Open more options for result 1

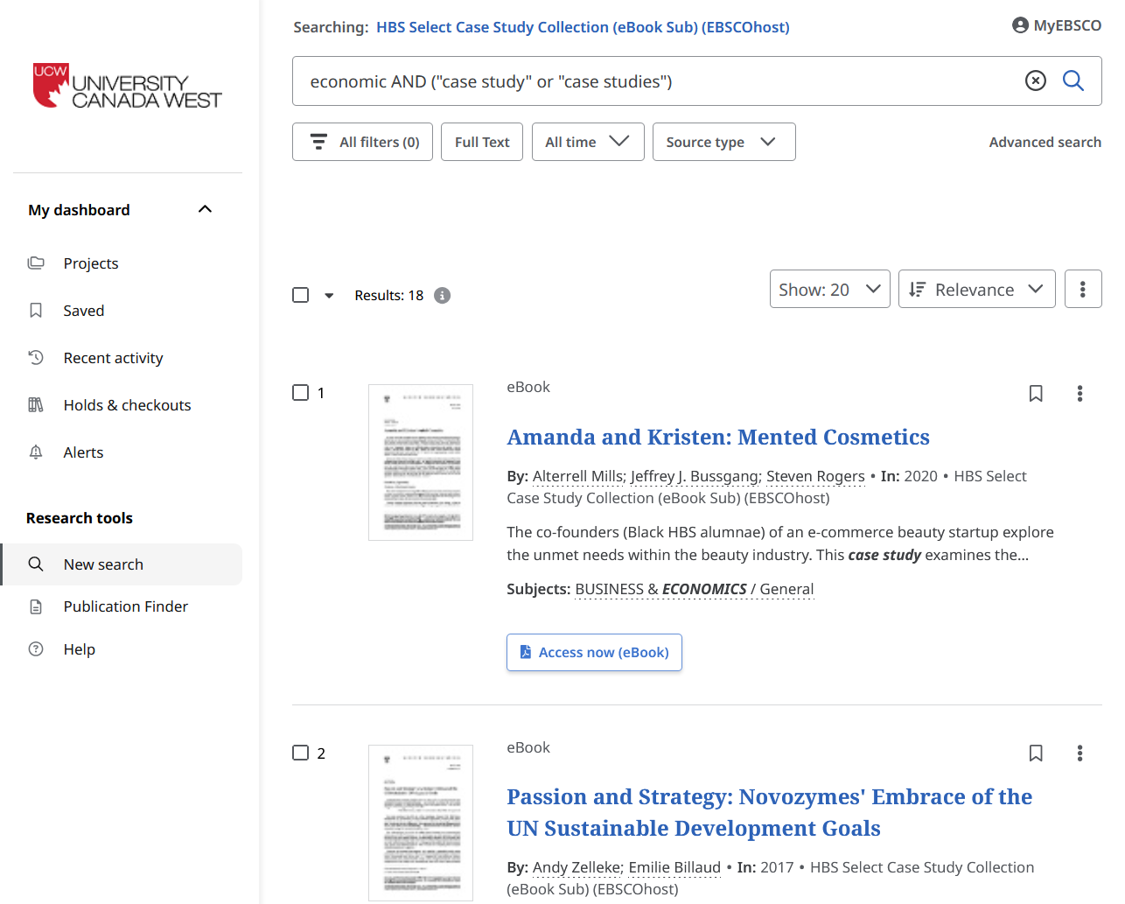pyautogui.click(x=1080, y=394)
